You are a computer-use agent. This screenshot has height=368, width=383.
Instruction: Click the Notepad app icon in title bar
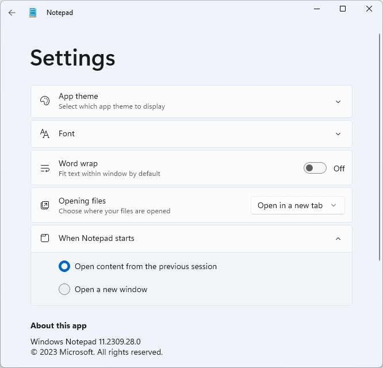(x=32, y=13)
